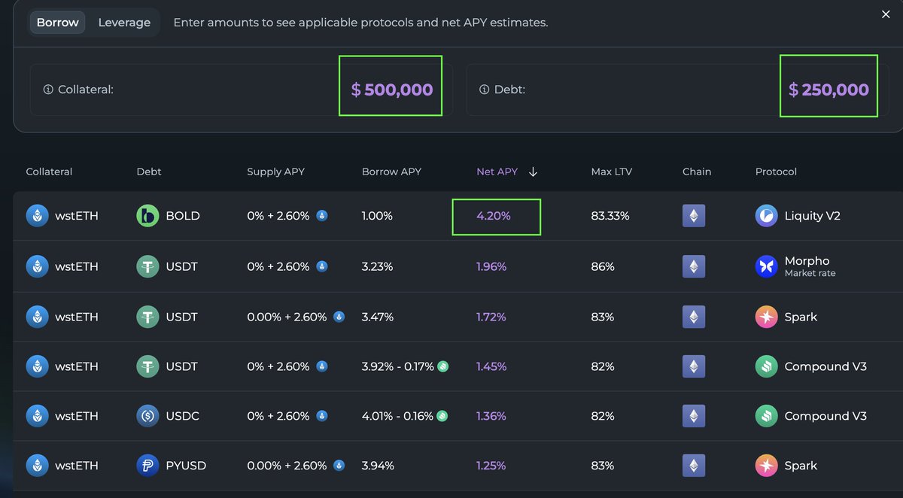Sort by Borrow APY column header
Screen dimensions: 903x498
391,172
